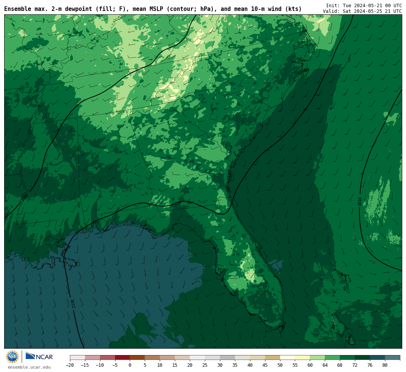The height and width of the screenshot is (372, 406).
Task: Click the map title about ensemble max dewpoint
Action: click(153, 9)
